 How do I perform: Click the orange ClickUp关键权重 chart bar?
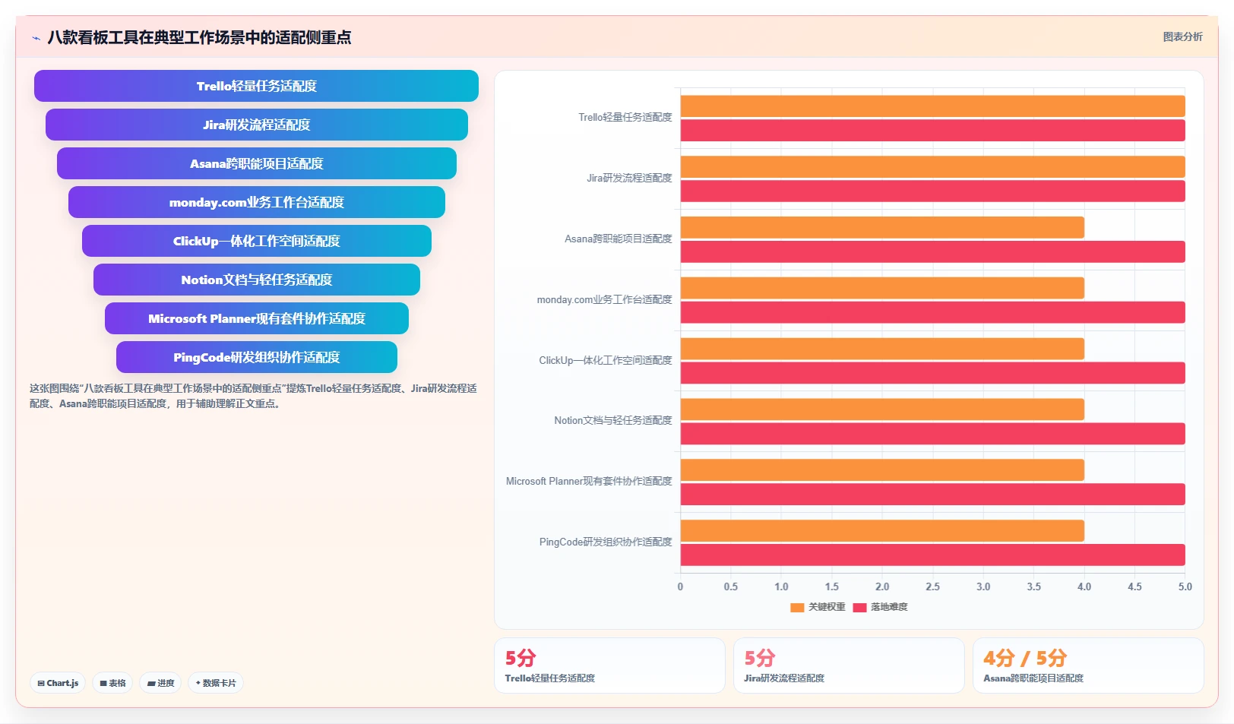tap(882, 349)
